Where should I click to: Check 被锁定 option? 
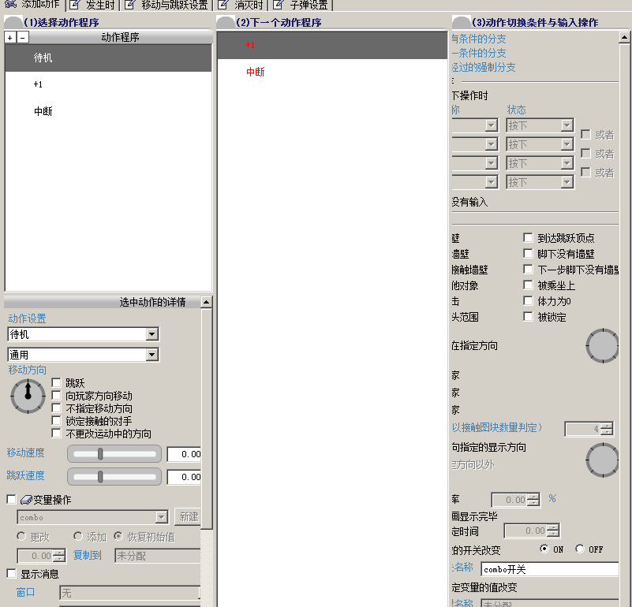(528, 316)
